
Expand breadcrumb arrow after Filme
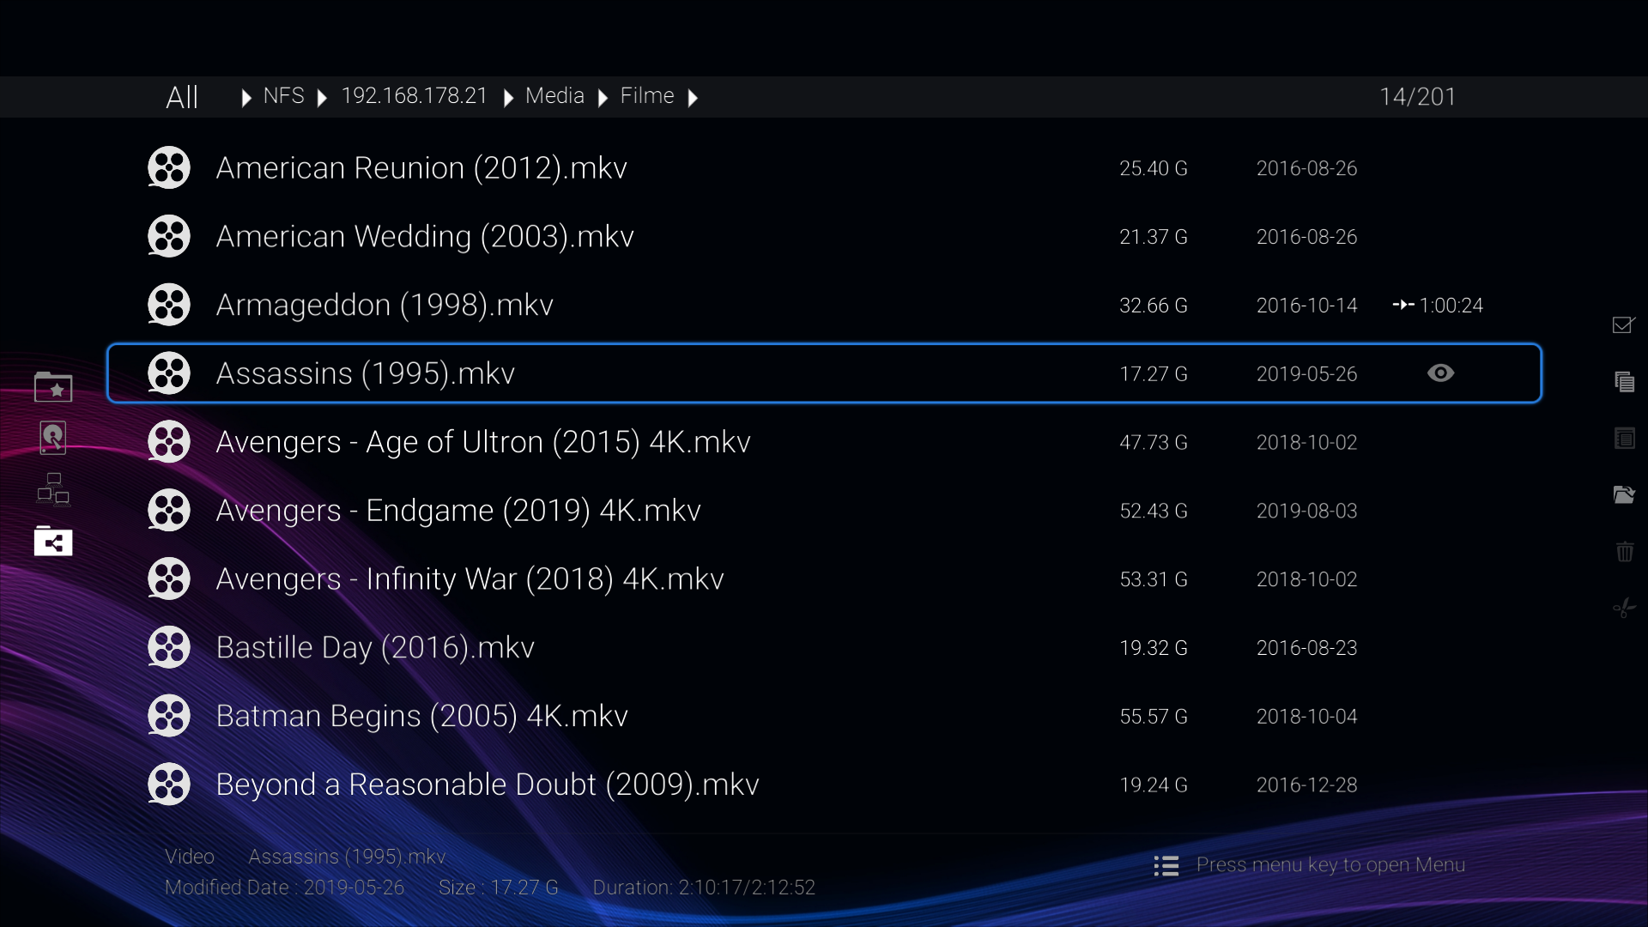pos(693,98)
